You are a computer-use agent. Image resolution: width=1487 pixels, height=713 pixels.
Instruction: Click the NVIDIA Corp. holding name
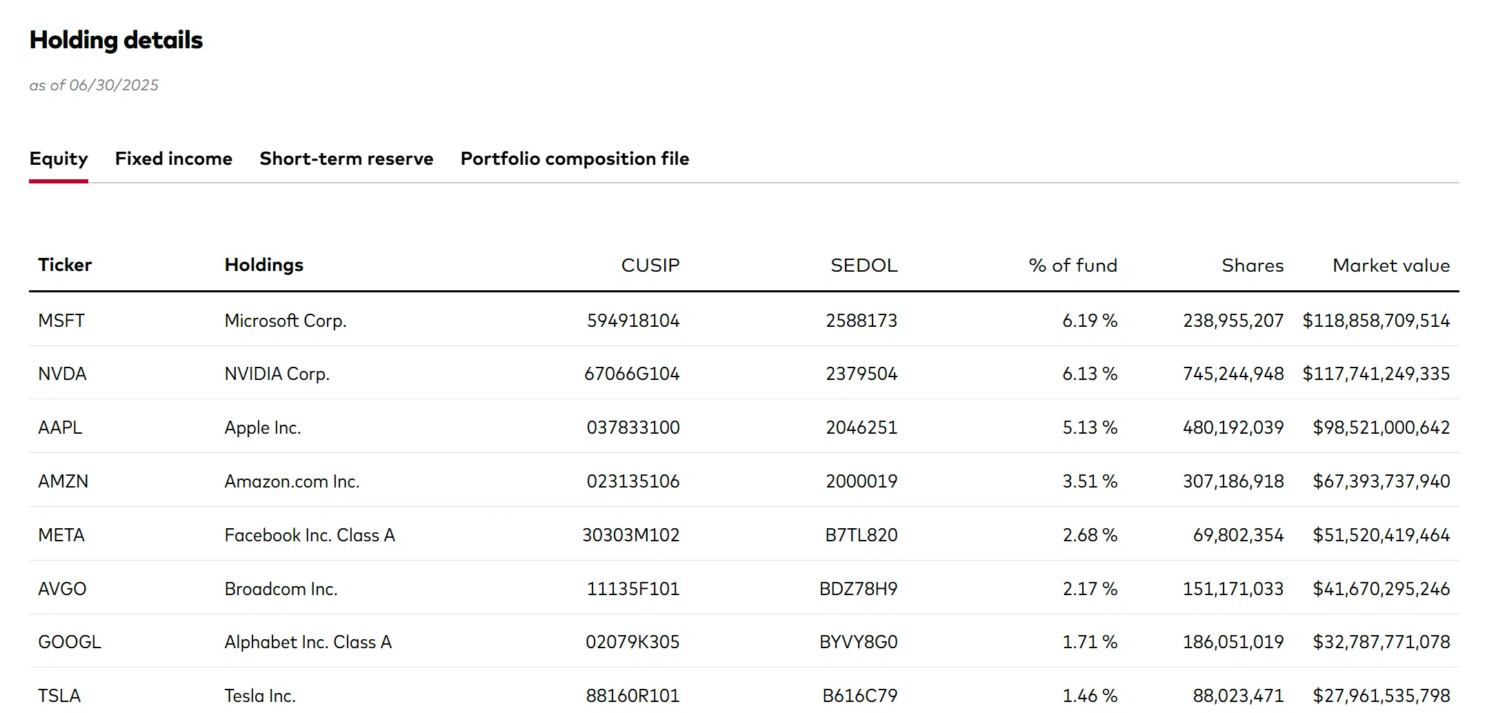277,374
